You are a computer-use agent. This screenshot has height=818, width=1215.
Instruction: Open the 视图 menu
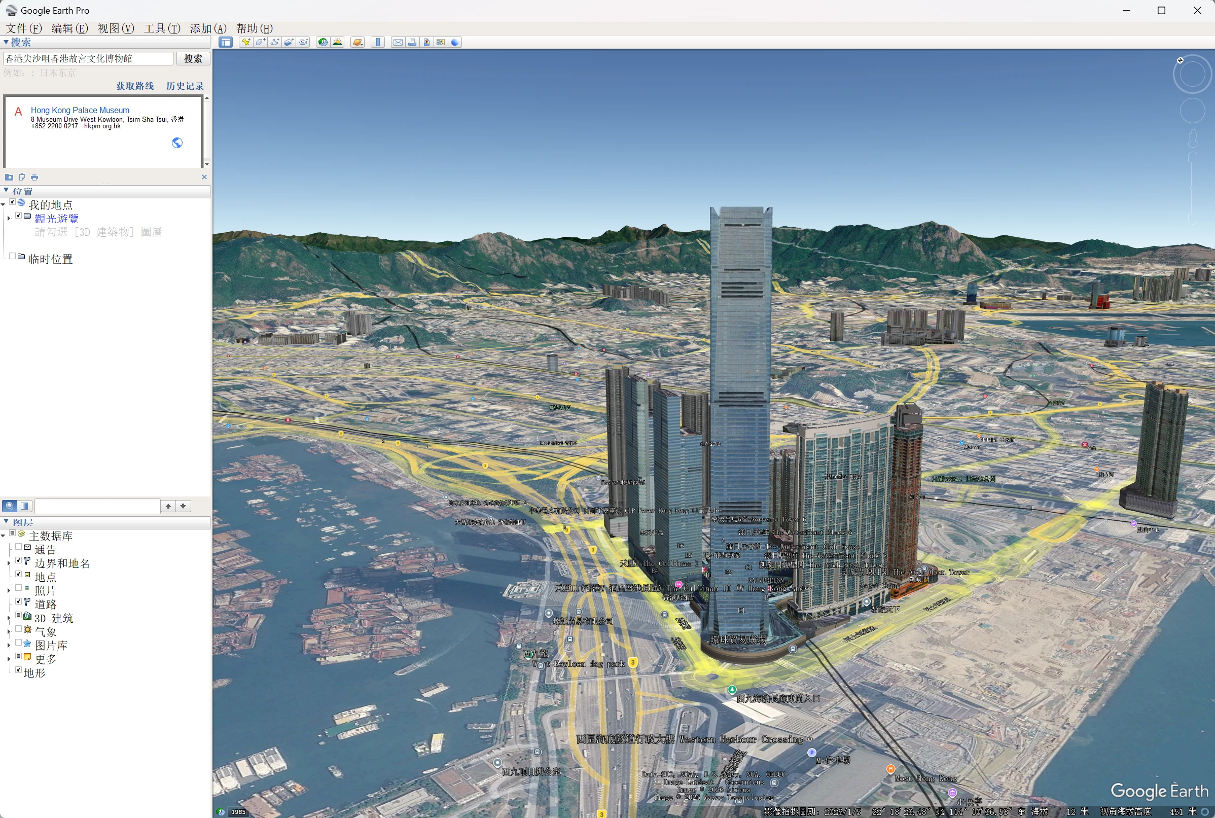(x=114, y=29)
